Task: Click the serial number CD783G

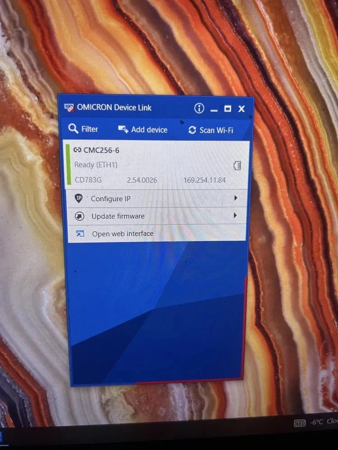Action: (88, 180)
